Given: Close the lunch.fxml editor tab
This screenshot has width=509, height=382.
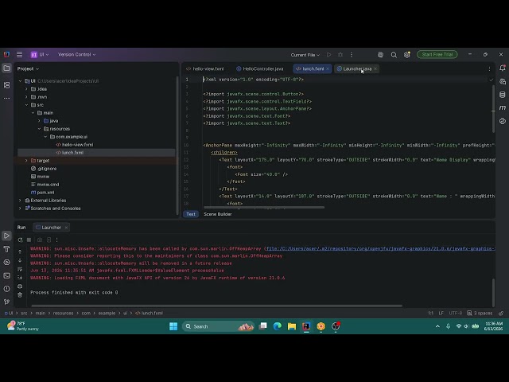Looking at the screenshot, I should (328, 69).
